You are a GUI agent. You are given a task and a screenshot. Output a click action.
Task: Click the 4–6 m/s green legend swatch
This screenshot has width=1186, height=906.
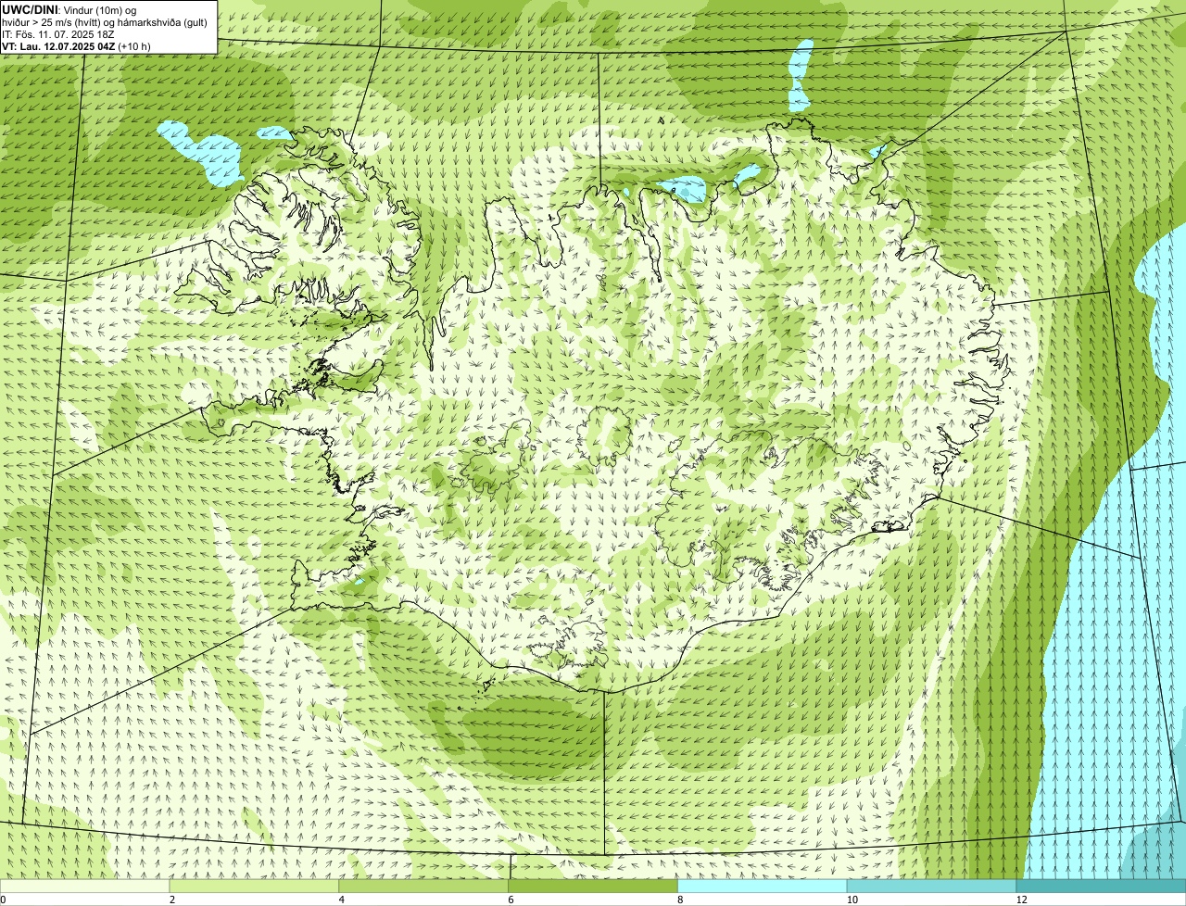[x=424, y=887]
